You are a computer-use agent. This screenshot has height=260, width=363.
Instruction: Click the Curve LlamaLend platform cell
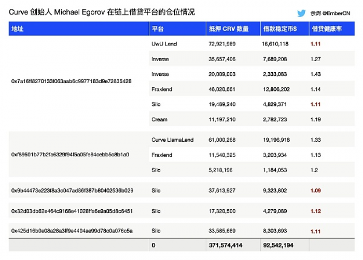click(x=173, y=140)
